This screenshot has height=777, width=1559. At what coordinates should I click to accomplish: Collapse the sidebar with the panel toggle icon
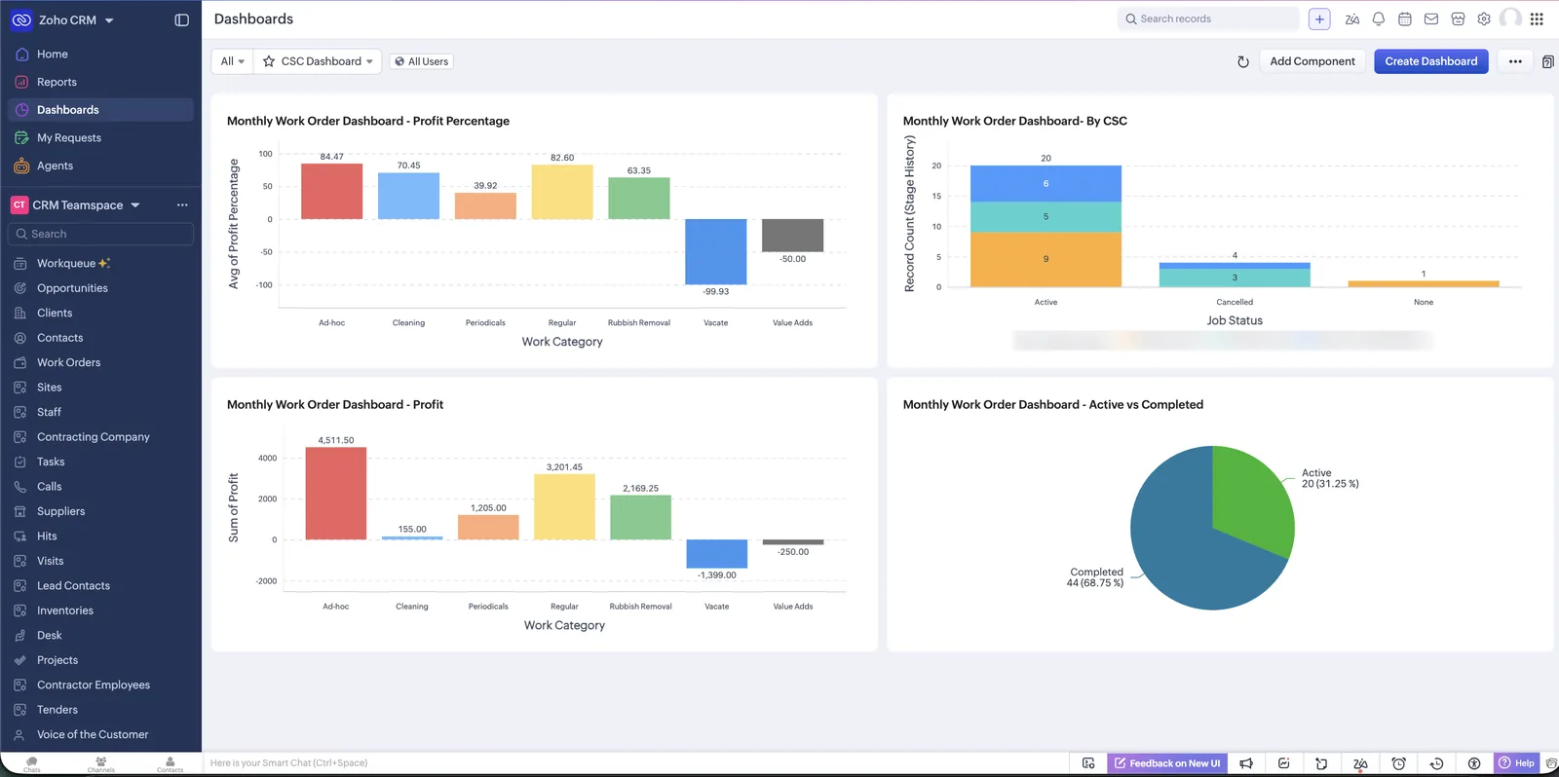tap(181, 19)
